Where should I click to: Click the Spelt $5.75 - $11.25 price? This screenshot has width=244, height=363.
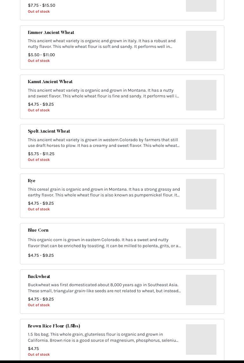tap(41, 154)
